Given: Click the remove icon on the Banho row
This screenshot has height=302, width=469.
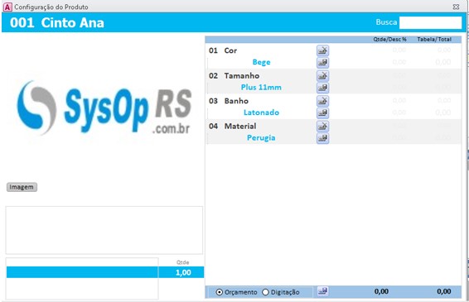Looking at the screenshot, I should click(x=322, y=101).
